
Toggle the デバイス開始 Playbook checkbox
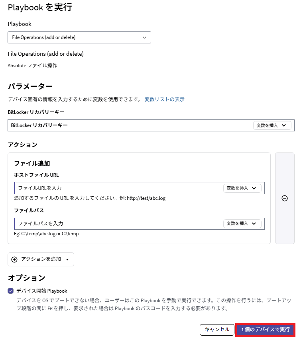(10, 291)
